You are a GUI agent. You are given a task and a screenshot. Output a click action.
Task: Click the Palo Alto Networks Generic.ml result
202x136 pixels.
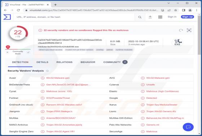(x=153, y=125)
